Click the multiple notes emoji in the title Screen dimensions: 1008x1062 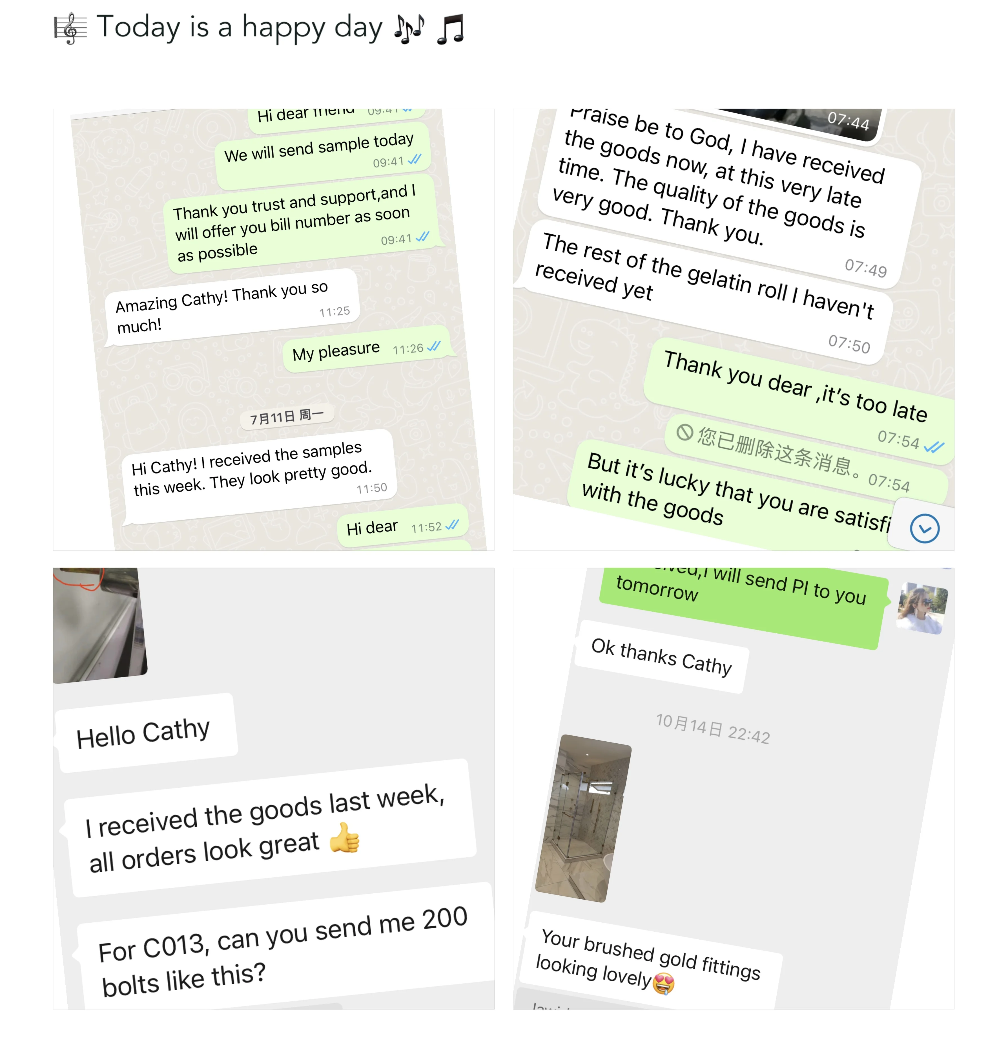pos(409,28)
